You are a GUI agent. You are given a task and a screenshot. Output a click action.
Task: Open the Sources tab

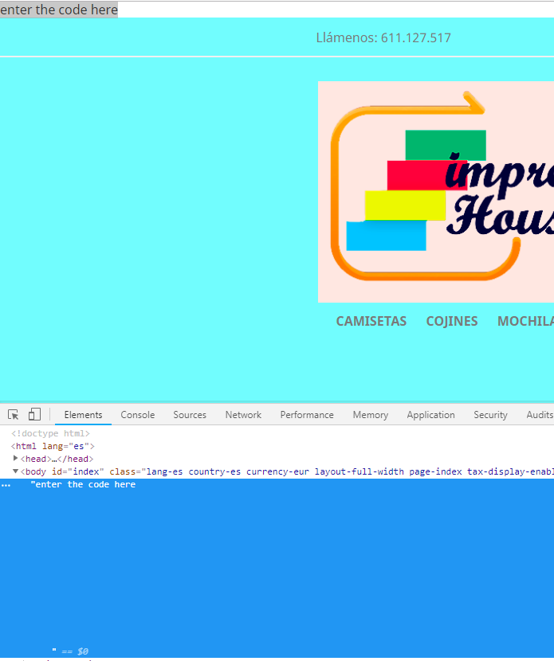coord(190,415)
